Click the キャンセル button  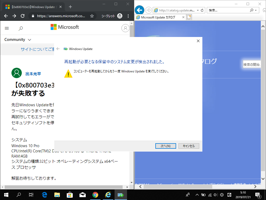[x=189, y=146]
